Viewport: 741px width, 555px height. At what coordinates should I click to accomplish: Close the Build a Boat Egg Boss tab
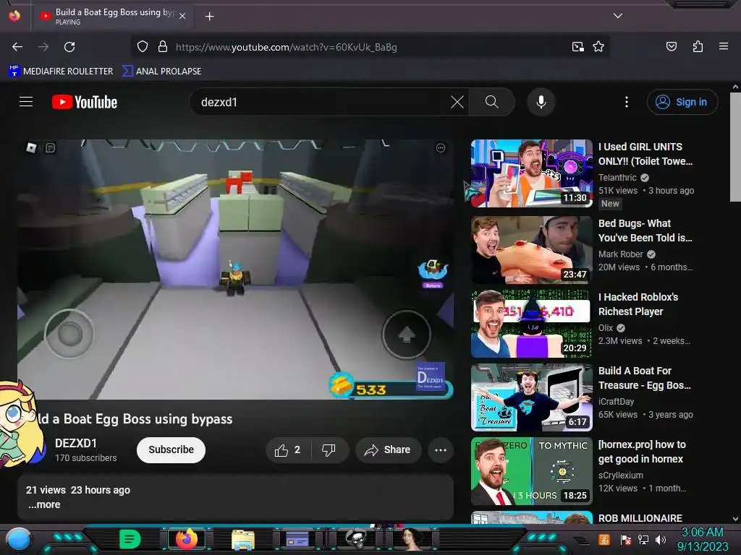click(182, 16)
